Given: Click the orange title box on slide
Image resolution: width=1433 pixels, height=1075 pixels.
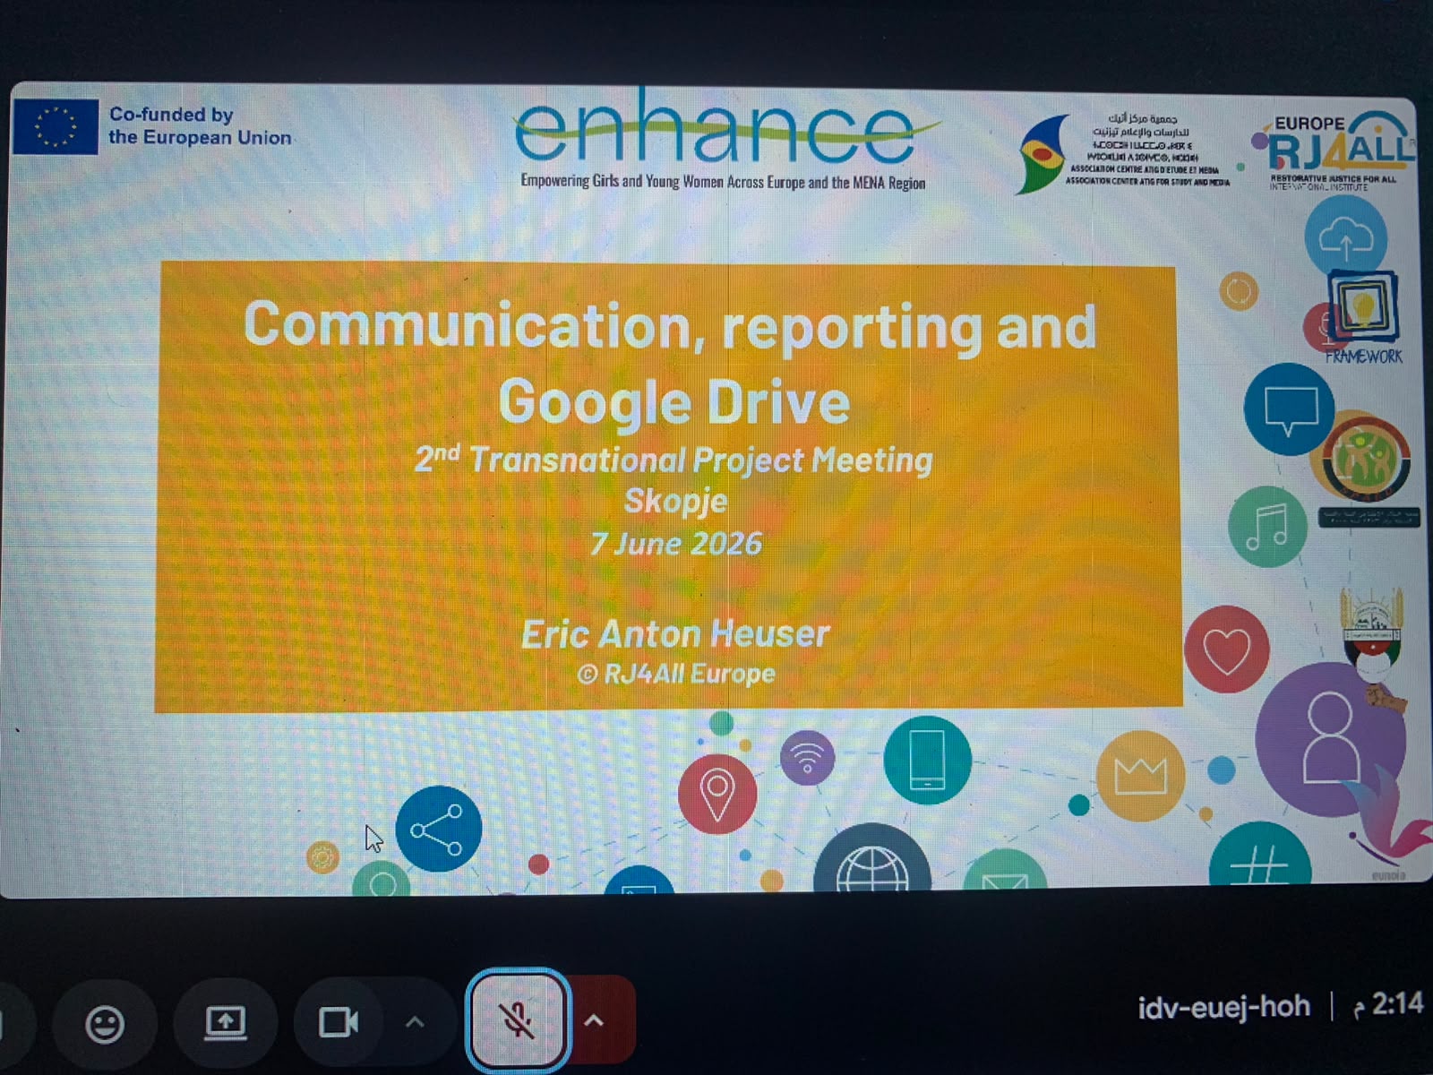Looking at the screenshot, I should (x=668, y=487).
